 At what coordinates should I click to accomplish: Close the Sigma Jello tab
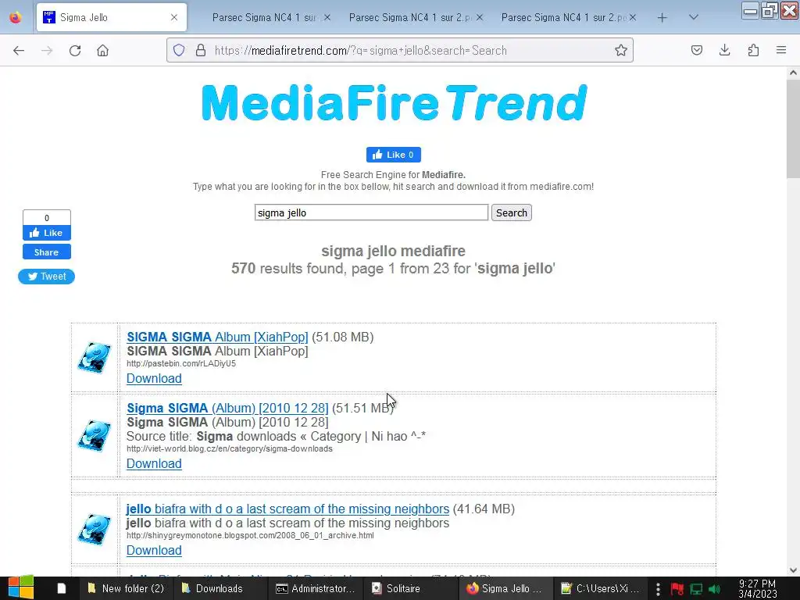point(174,17)
